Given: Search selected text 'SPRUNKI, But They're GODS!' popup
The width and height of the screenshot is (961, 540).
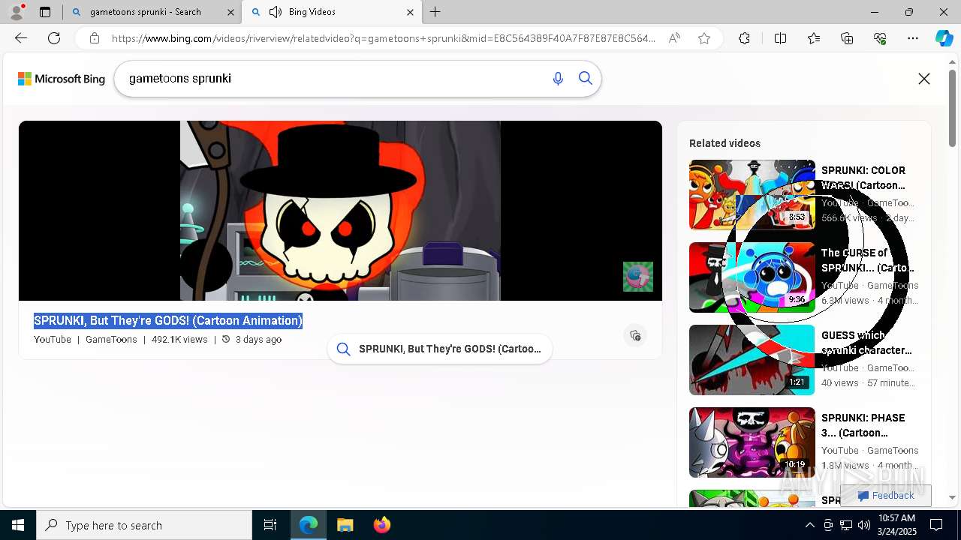Looking at the screenshot, I should 440,349.
